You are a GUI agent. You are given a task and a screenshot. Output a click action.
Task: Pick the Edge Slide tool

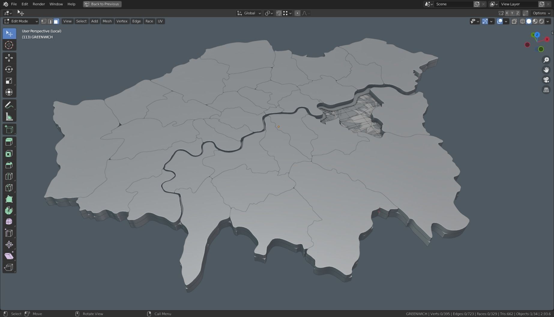pyautogui.click(x=9, y=233)
